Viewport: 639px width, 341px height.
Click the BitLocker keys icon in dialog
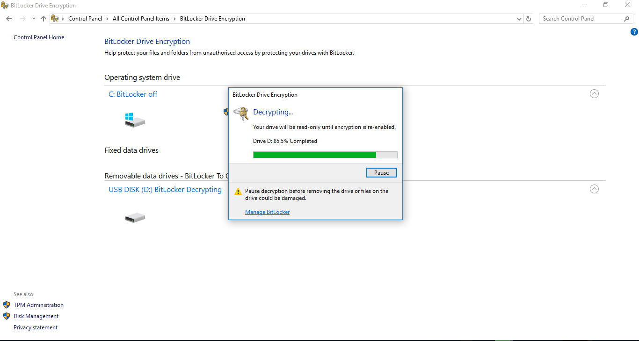pos(241,114)
